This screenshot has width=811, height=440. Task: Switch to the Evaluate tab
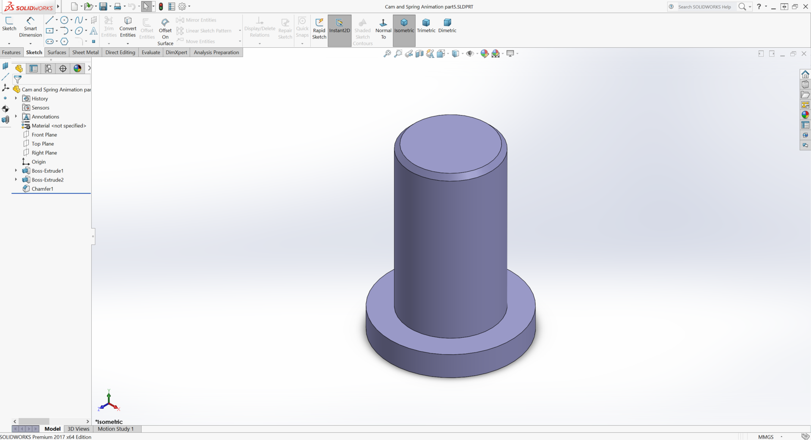[x=151, y=52]
